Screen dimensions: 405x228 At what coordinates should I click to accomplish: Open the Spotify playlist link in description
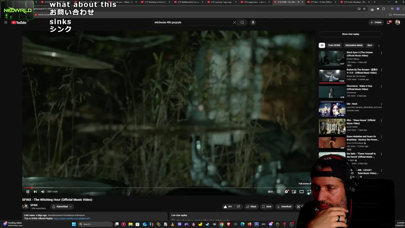pyautogui.click(x=72, y=218)
